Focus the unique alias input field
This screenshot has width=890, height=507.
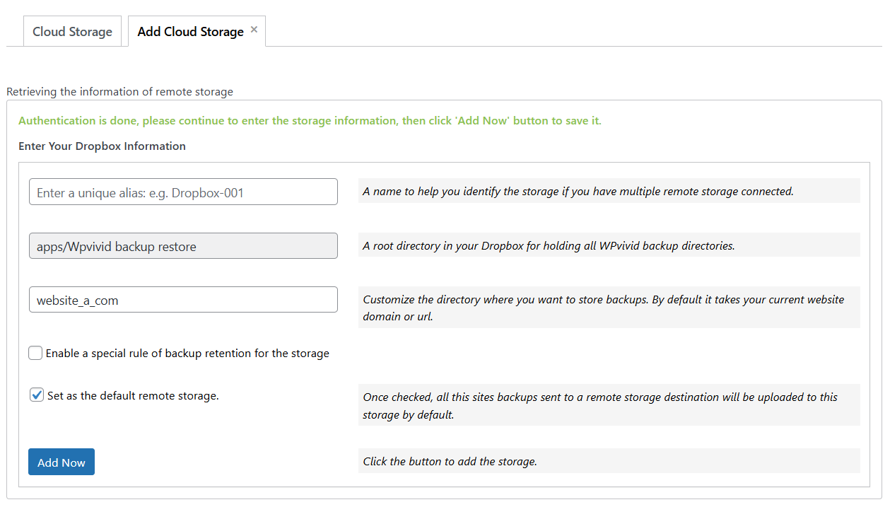(x=183, y=192)
